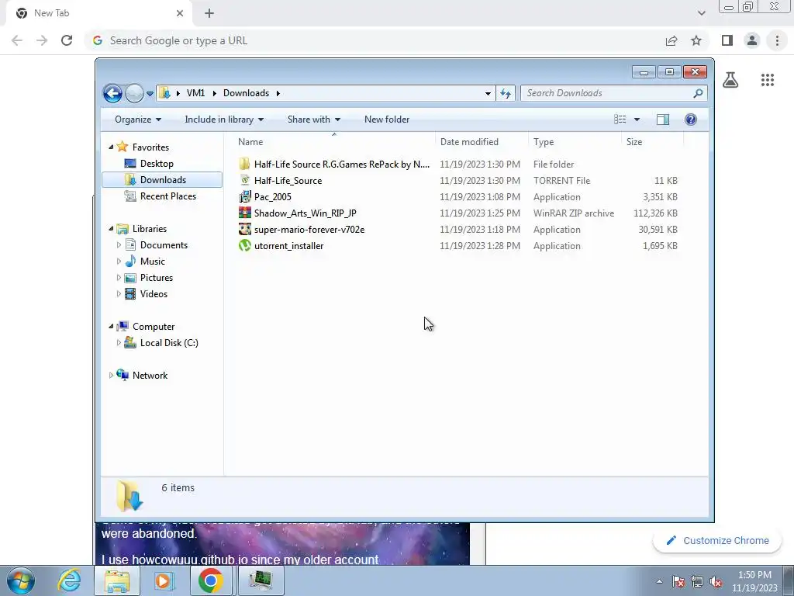Open a new Chrome tab
Viewport: 794px width, 596px height.
(x=209, y=13)
